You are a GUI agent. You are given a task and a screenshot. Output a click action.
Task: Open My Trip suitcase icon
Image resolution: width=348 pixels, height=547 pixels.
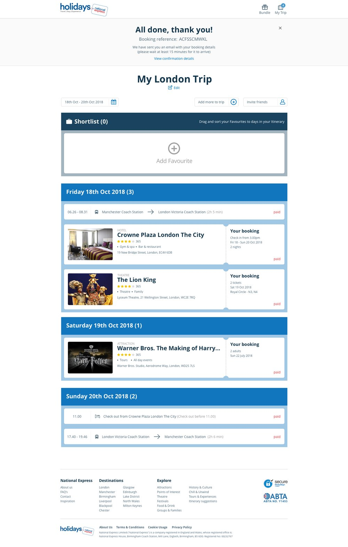tap(280, 7)
